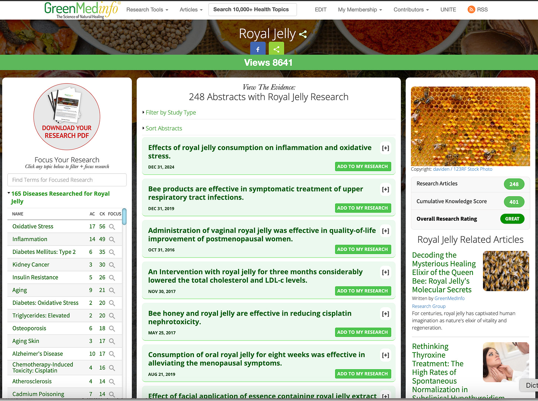Open the Contributors dropdown menu
The height and width of the screenshot is (401, 538).
tap(411, 10)
